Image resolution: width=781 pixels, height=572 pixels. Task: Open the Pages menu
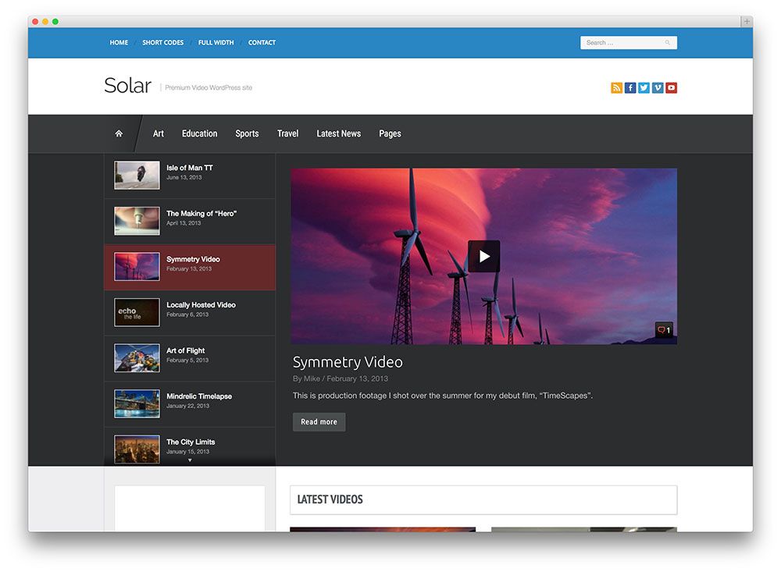390,133
